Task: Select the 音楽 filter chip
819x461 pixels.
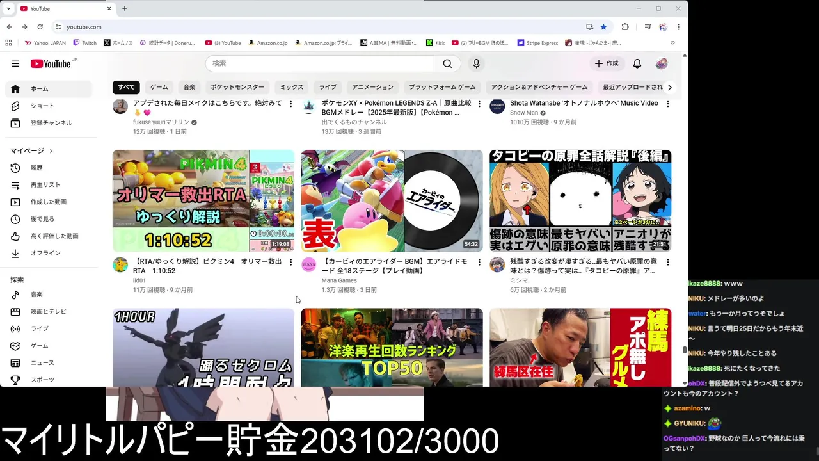Action: coord(189,87)
